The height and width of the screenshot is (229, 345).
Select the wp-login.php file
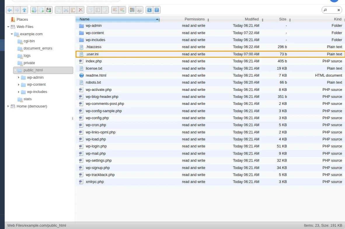click(210, 146)
